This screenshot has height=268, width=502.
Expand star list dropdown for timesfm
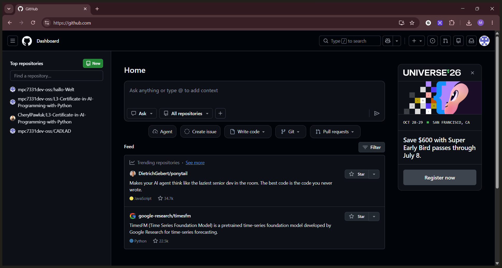coord(374,216)
